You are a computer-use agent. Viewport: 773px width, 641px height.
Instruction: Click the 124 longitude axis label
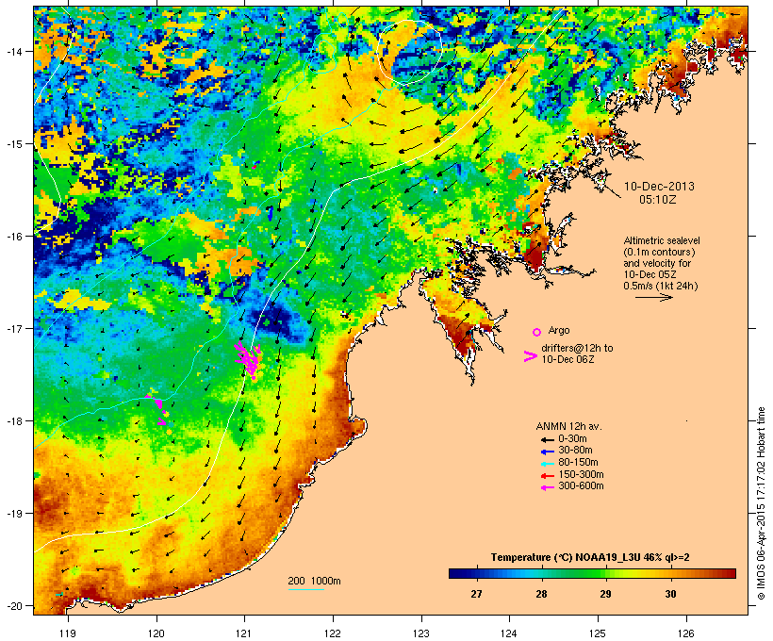509,633
